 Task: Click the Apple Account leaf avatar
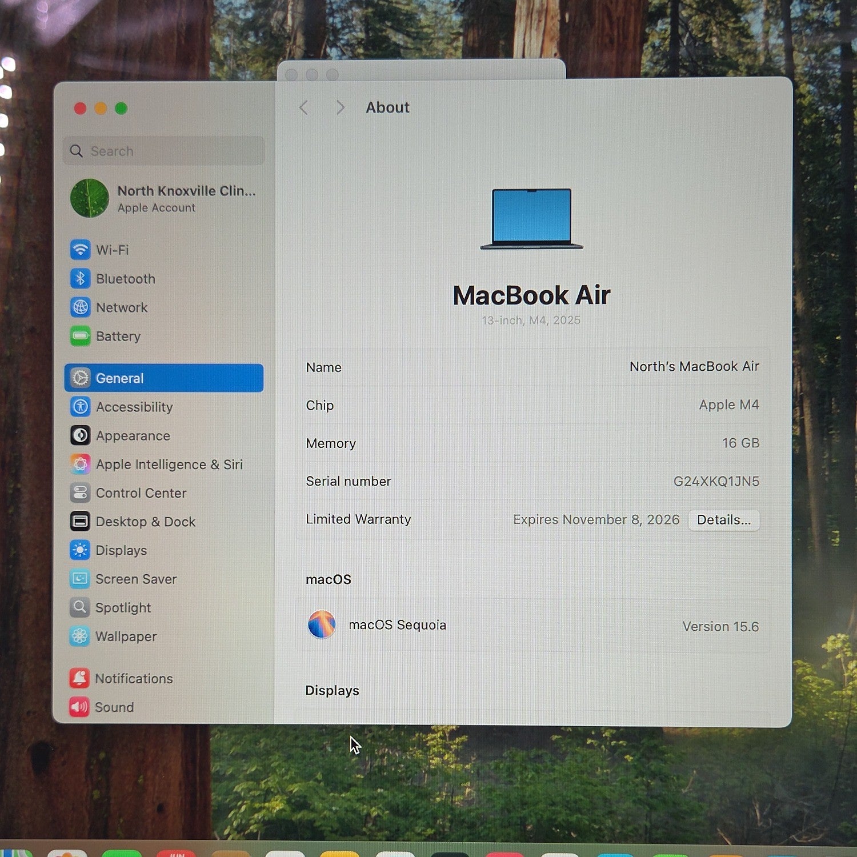pos(90,198)
